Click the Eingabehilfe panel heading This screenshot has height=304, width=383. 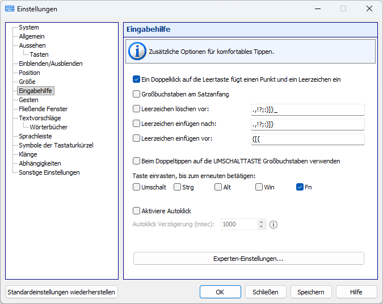coord(149,29)
